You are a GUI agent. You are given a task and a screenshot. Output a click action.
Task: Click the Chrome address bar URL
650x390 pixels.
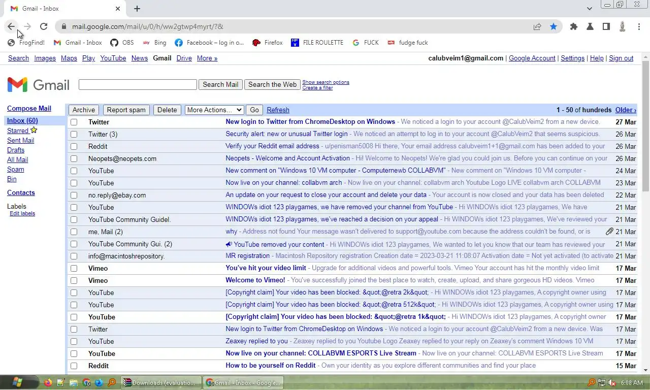point(147,26)
